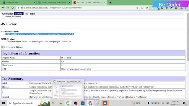Reload the JSTL core documentation page
Viewport: 189px width, 106px height.
(13, 8)
